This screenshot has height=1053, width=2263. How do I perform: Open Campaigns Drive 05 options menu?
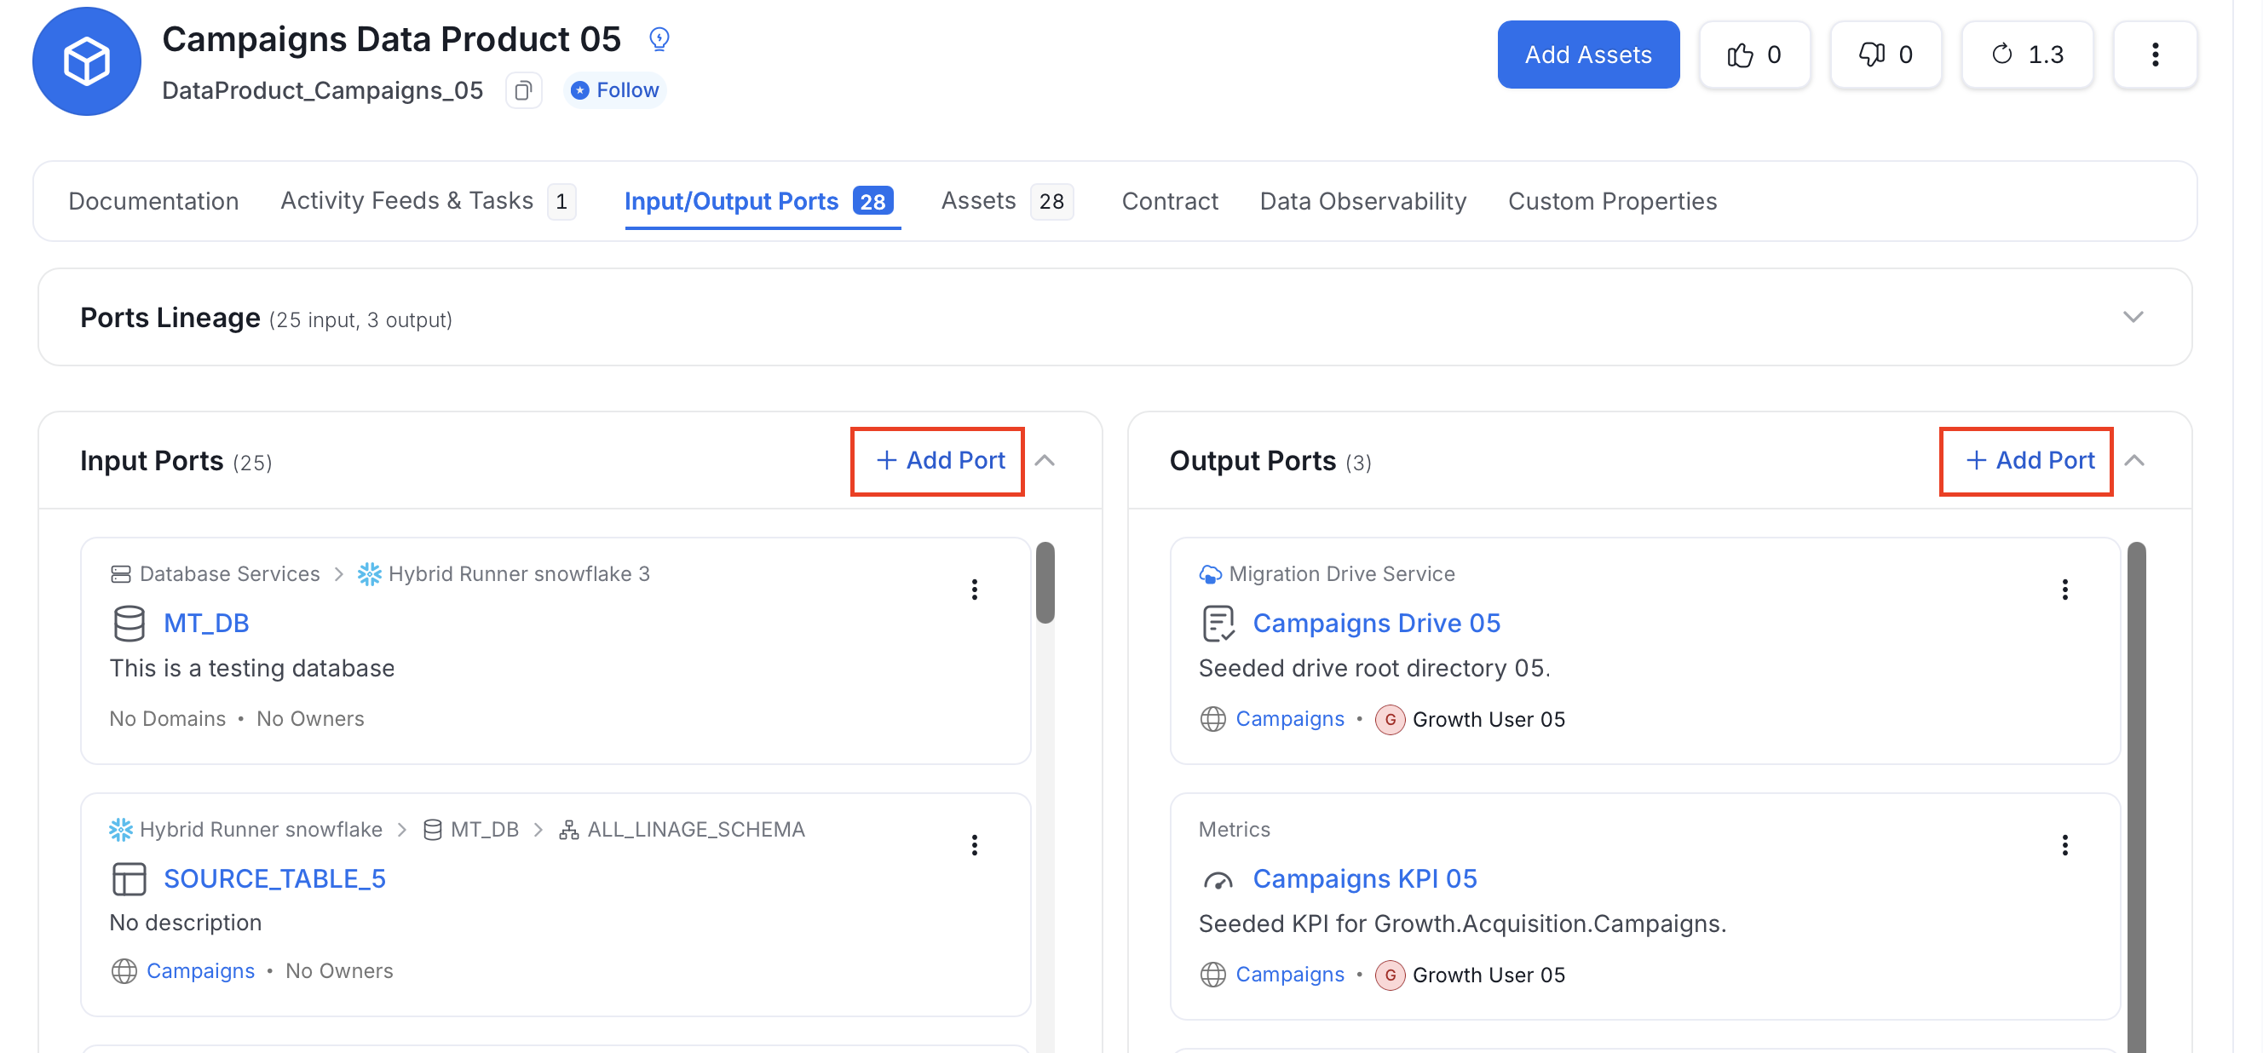click(2064, 590)
